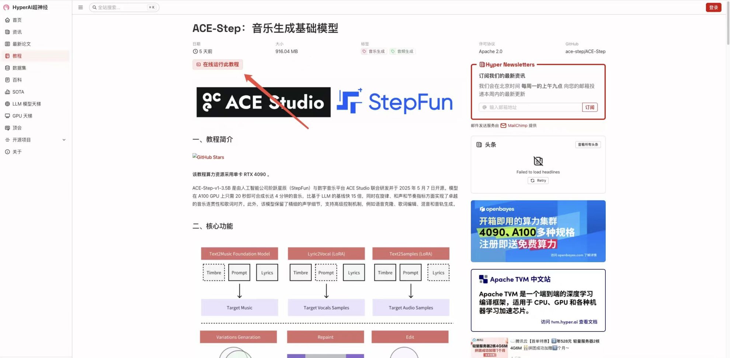Open 最新论文 in the sidebar
Screen dimensions: 730x358
click(x=21, y=44)
